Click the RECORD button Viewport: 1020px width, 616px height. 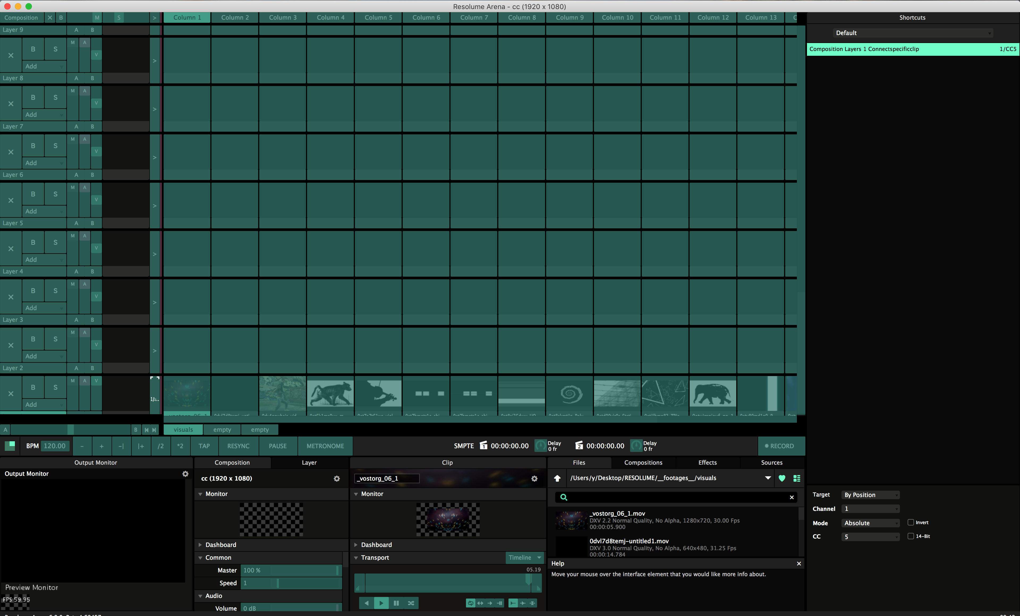pos(781,446)
